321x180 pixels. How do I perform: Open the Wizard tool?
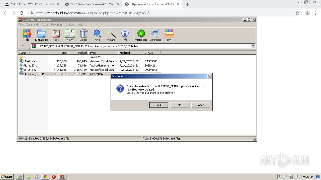click(x=111, y=35)
